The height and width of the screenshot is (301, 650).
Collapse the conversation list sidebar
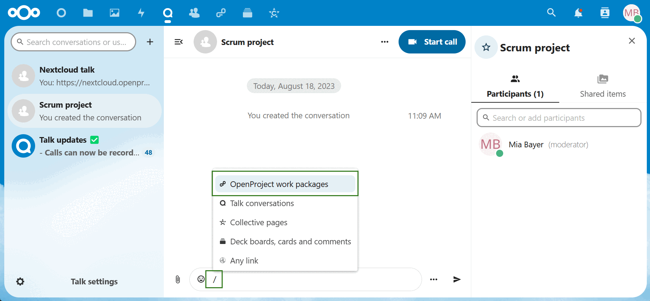179,42
